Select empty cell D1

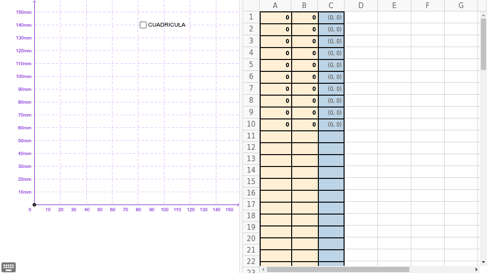click(361, 18)
